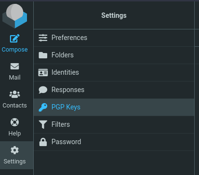Open the Password label

(x=66, y=142)
